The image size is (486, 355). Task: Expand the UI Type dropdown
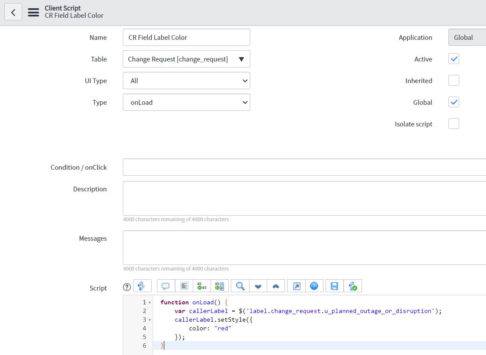point(186,81)
